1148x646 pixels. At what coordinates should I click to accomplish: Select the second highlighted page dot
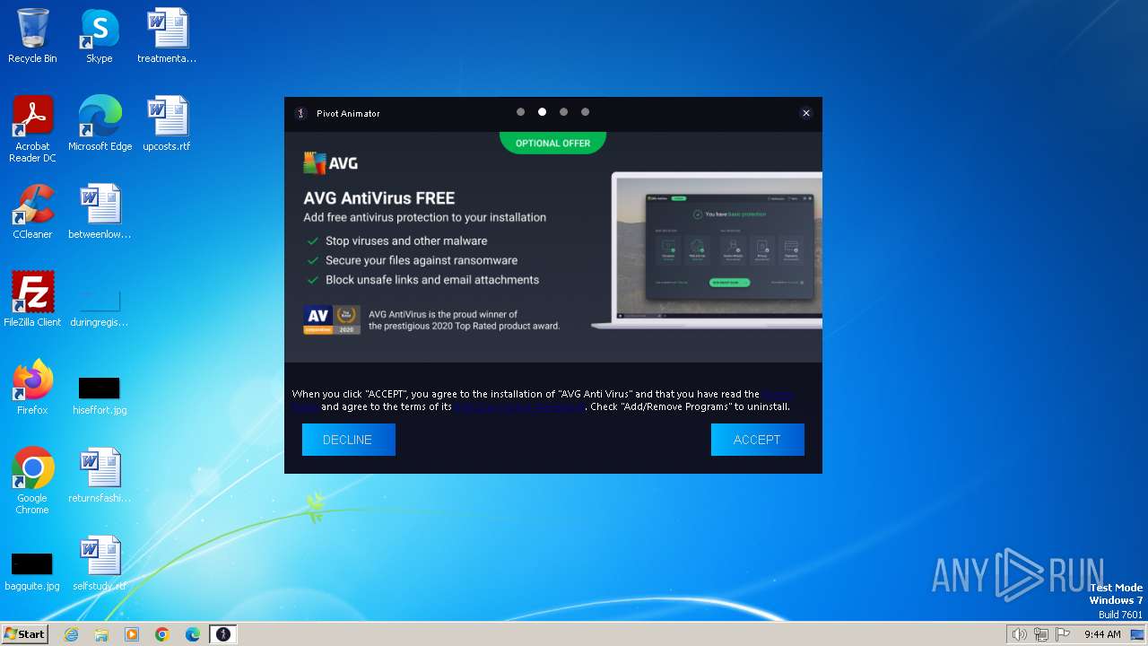[542, 112]
